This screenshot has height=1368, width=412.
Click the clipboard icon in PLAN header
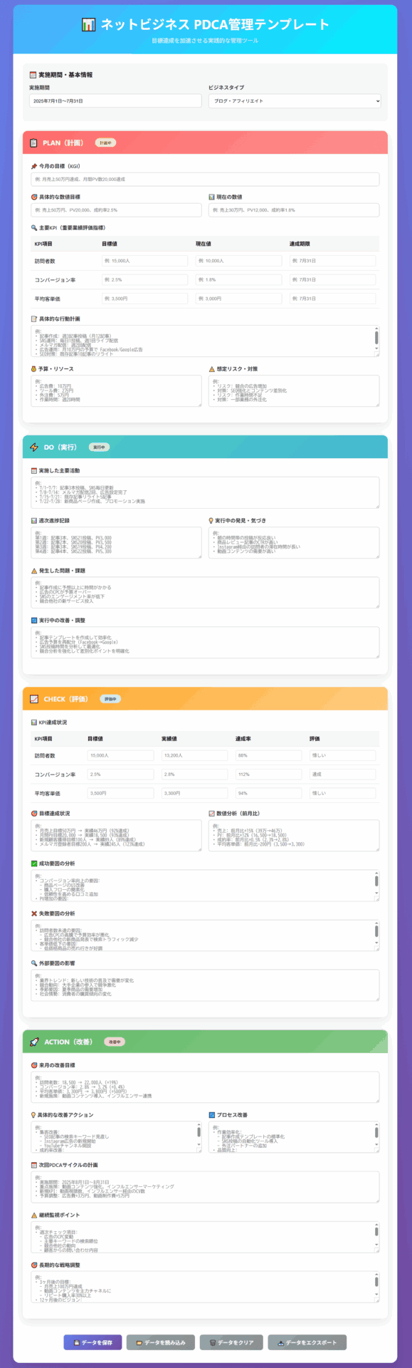(x=33, y=143)
